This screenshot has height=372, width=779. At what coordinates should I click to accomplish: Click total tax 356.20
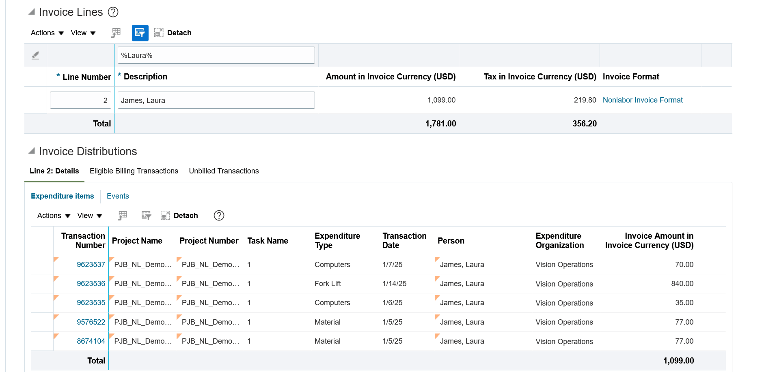pyautogui.click(x=585, y=124)
